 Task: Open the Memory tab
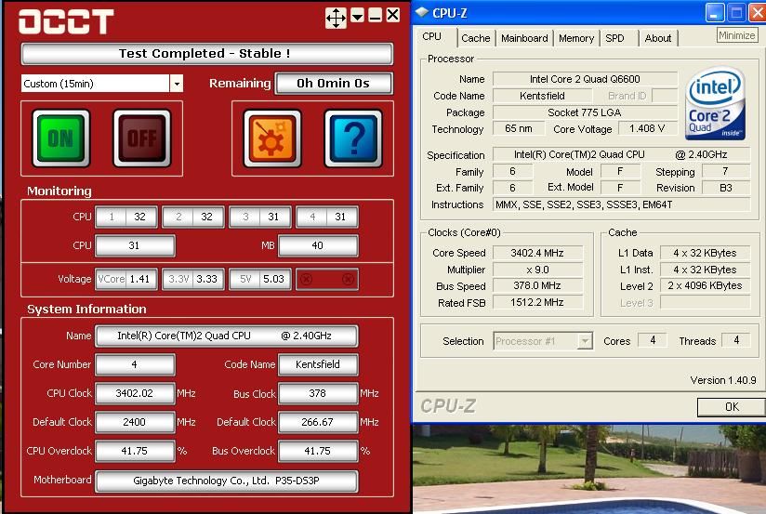(576, 38)
